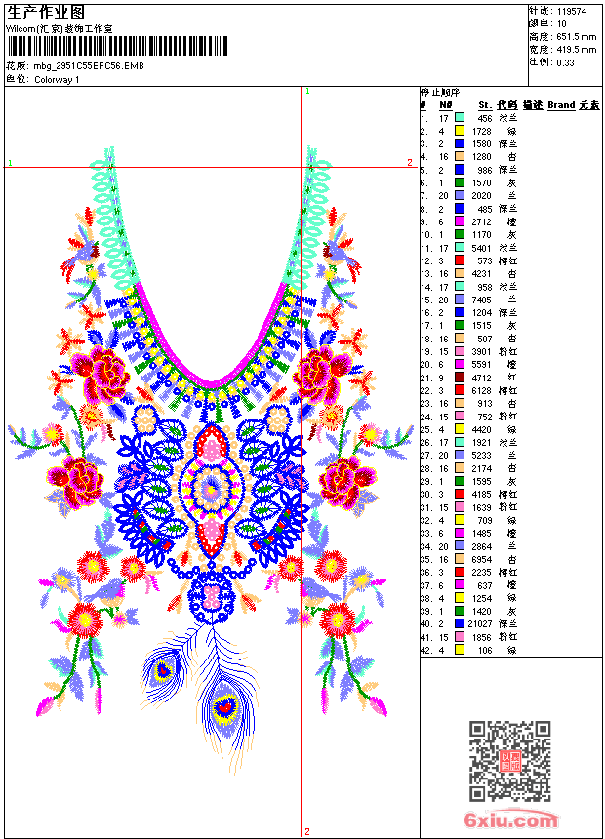Screen dimensions: 605x839
Task: Click the yellow swatch beside stitch count 1728
Action: click(x=460, y=131)
